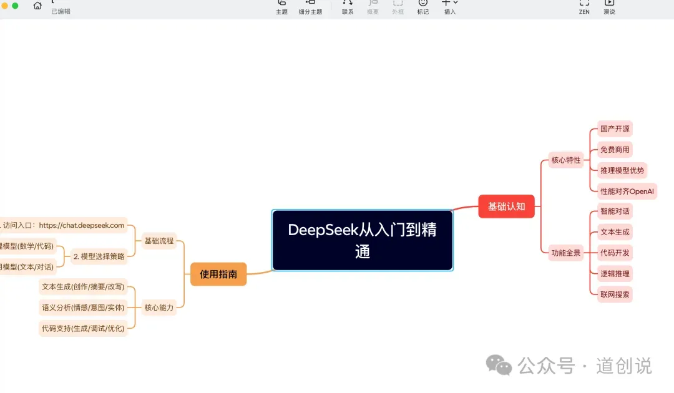This screenshot has width=674, height=393.
Task: Select the 文本生成 node under 功能全景
Action: click(x=615, y=232)
